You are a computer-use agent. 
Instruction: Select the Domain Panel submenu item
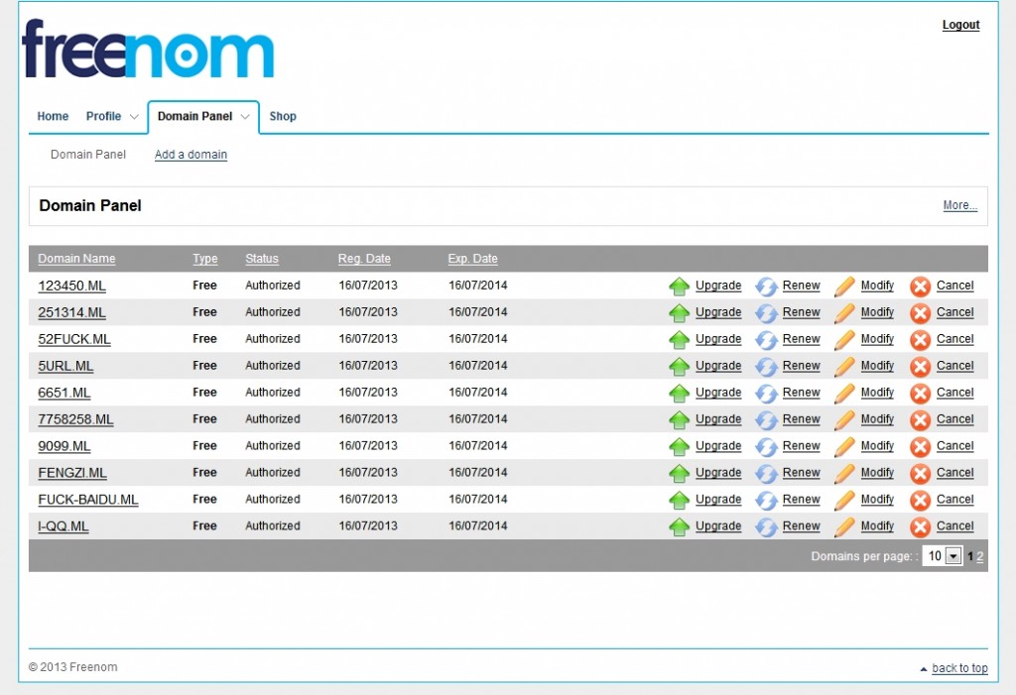point(88,154)
